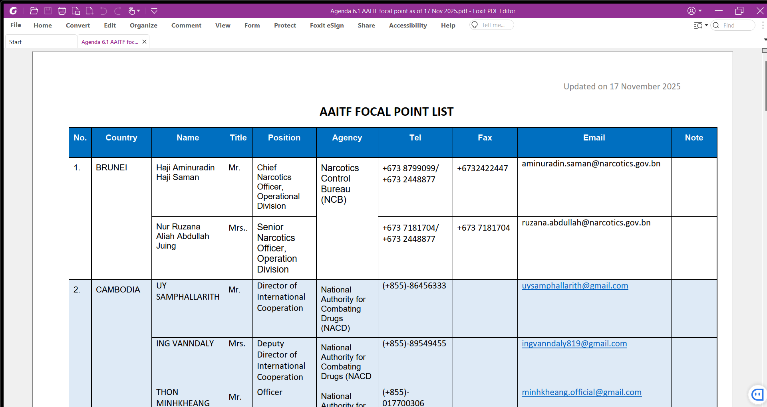Click the Open file folder icon
This screenshot has width=767, height=407.
(x=34, y=11)
